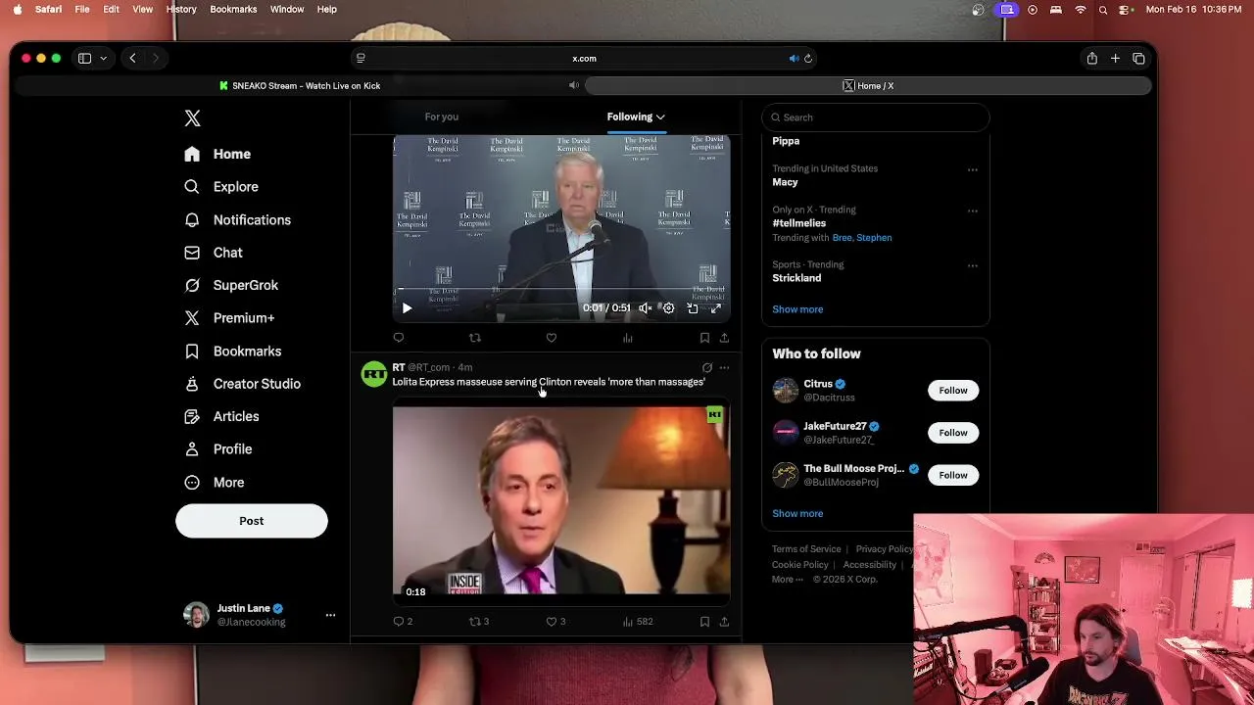The width and height of the screenshot is (1254, 705).
Task: Open RT profile avatar on the post
Action: [374, 375]
